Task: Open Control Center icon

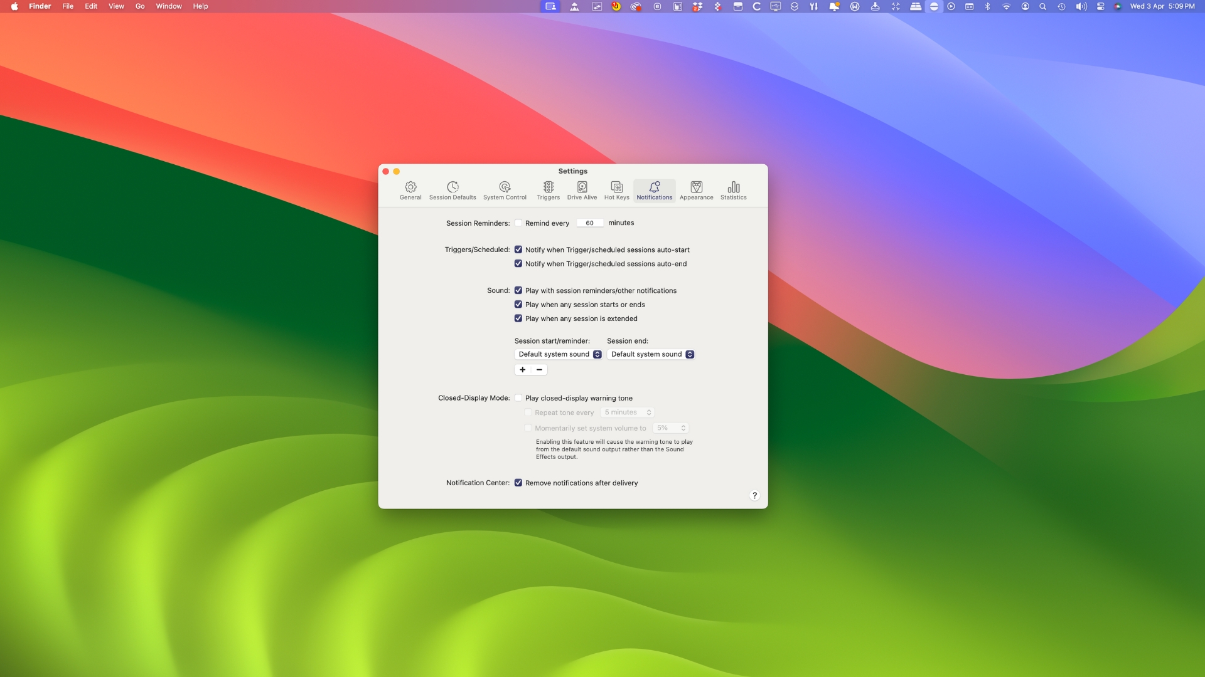Action: coord(1100,6)
